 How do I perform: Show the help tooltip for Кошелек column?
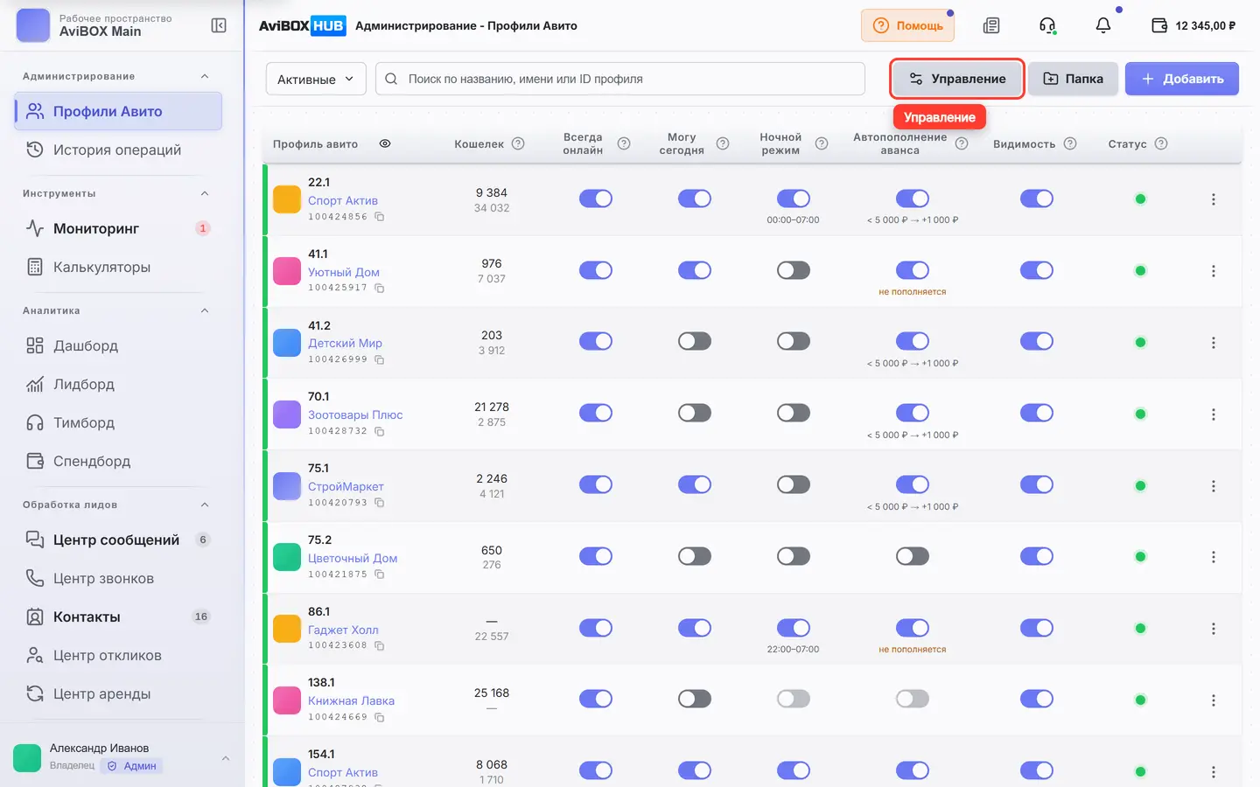pos(518,143)
